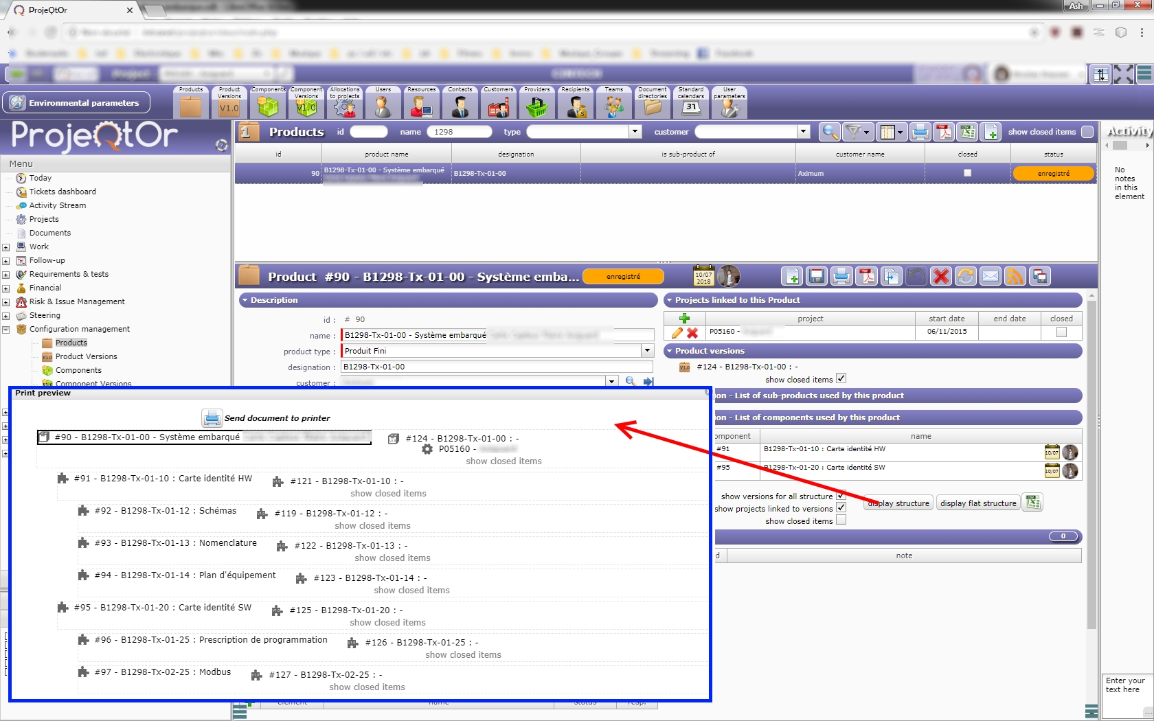The height and width of the screenshot is (721, 1154).
Task: Uncheck show versions for all structure
Action: click(841, 496)
